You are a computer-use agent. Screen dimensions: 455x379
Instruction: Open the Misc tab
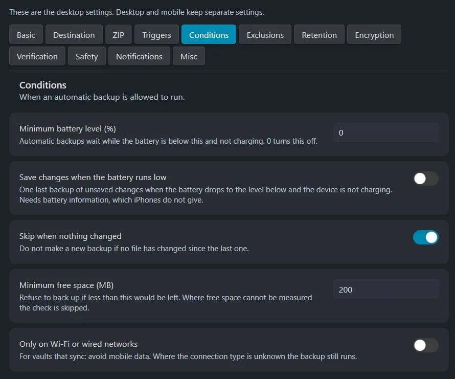tap(189, 56)
